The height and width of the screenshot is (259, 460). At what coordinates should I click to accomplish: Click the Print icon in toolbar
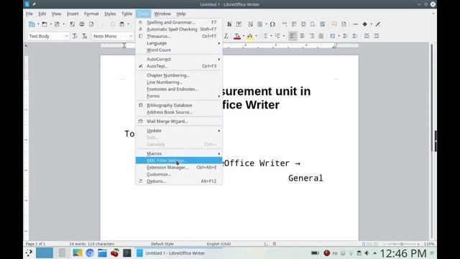tap(82, 24)
